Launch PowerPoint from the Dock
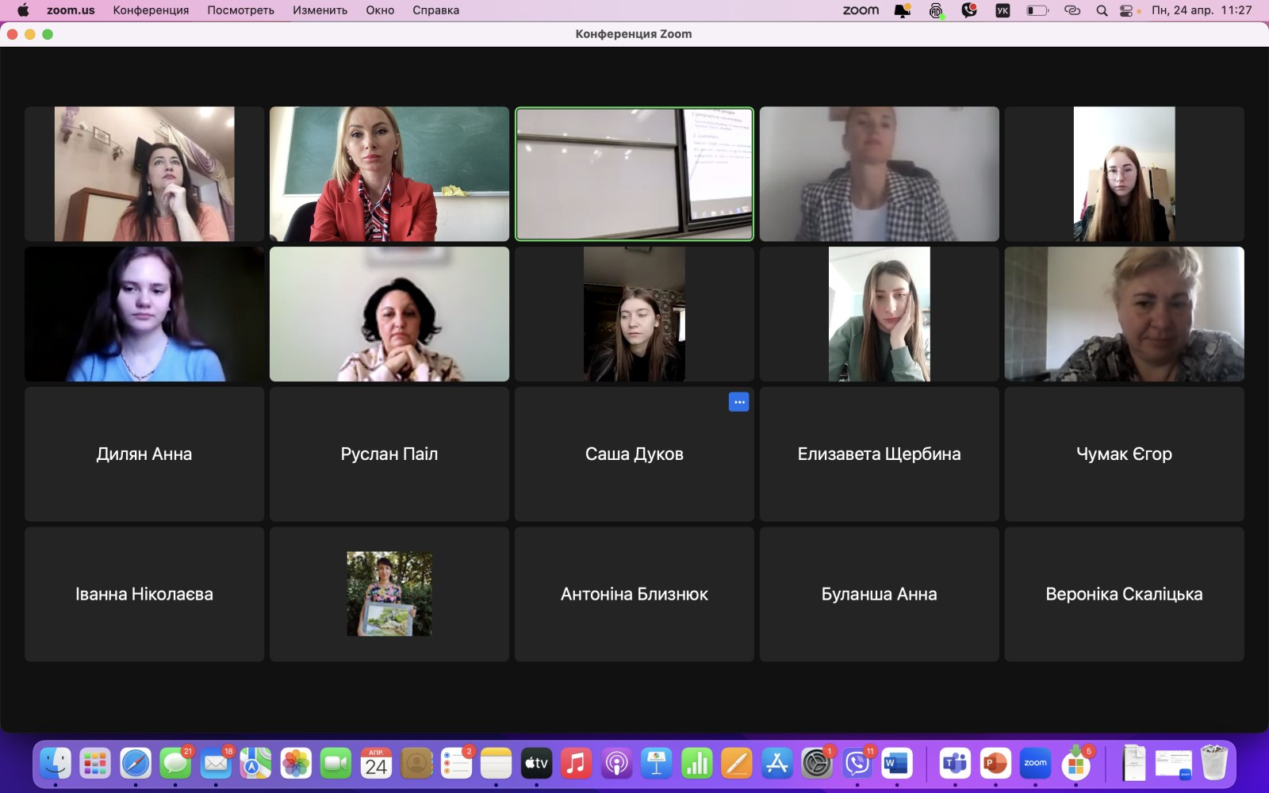The image size is (1269, 793). coord(995,764)
